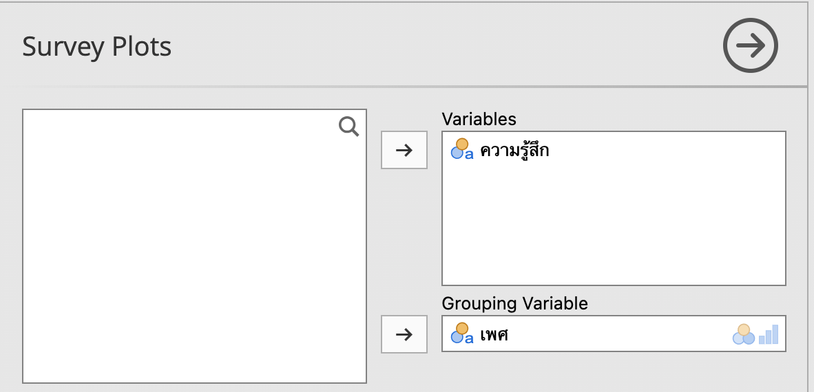
Task: Click gray area below the Grouping Variable box
Action: pos(613,371)
